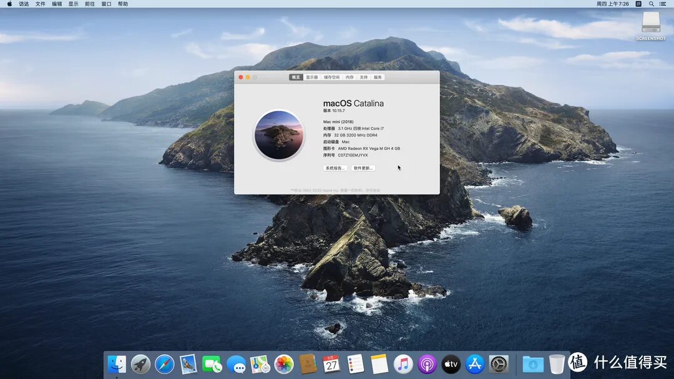The image size is (674, 379).
Task: Switch to the 储存空间 tab
Action: point(331,77)
